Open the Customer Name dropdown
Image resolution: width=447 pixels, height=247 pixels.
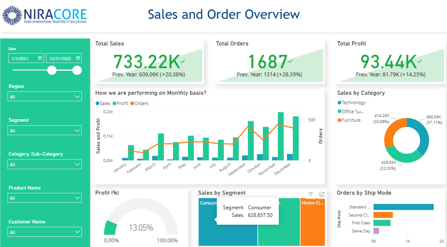click(x=44, y=232)
